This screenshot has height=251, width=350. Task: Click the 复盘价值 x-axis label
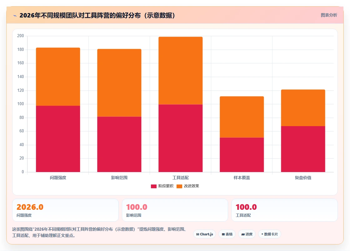[x=303, y=178]
